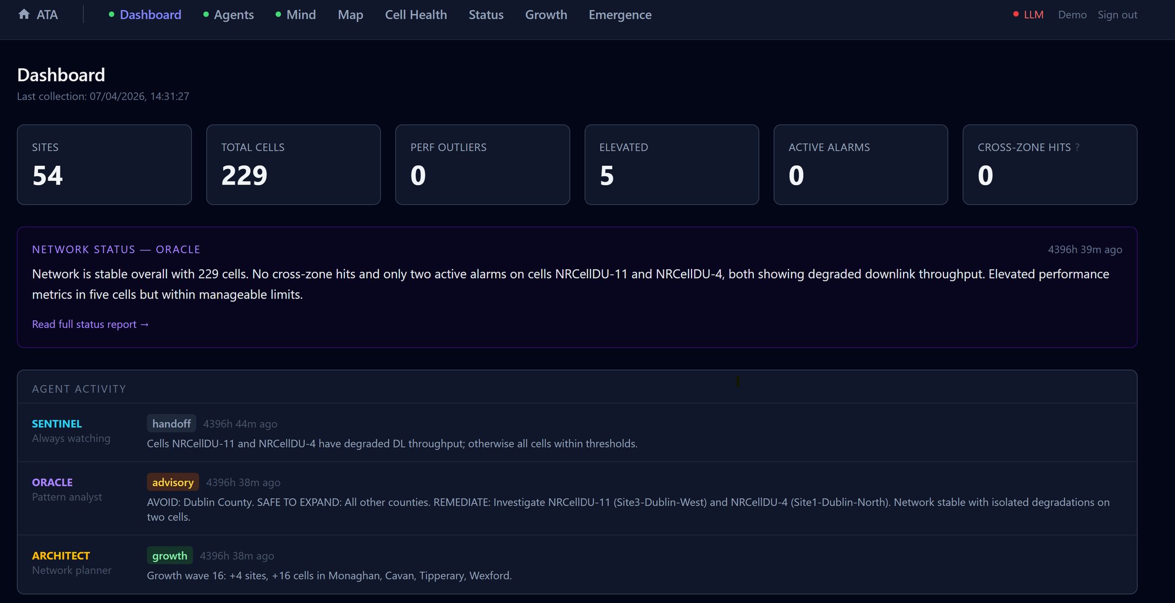1175x603 pixels.
Task: Click the ORACLE agent name in activity
Action: coord(52,483)
